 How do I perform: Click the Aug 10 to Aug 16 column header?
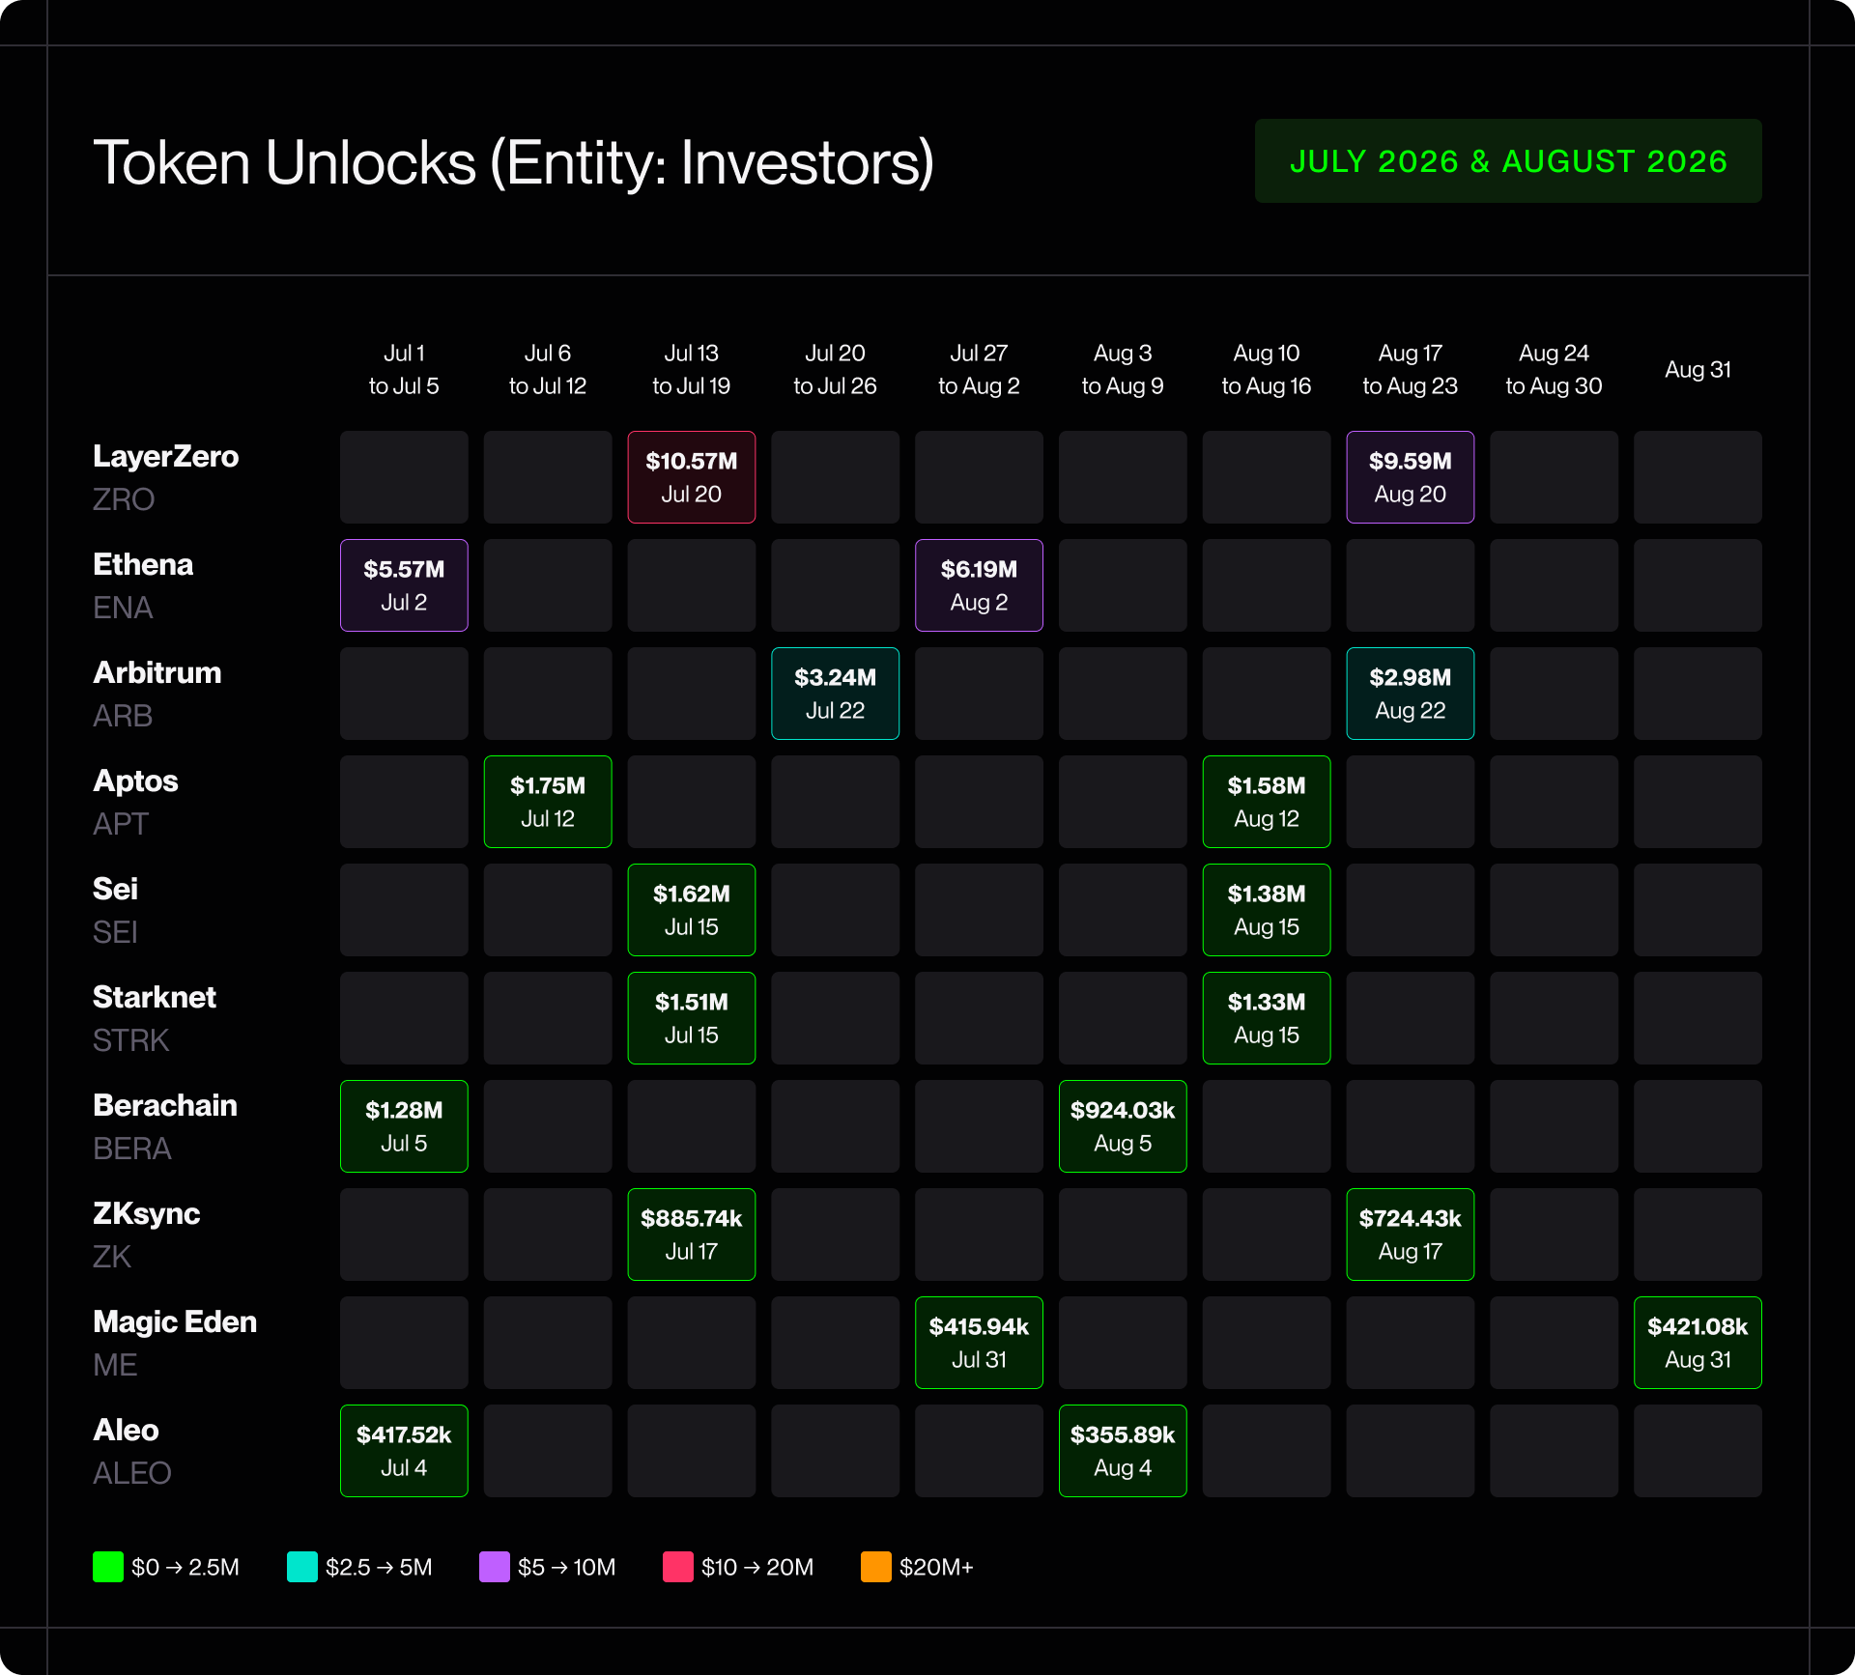(1267, 369)
